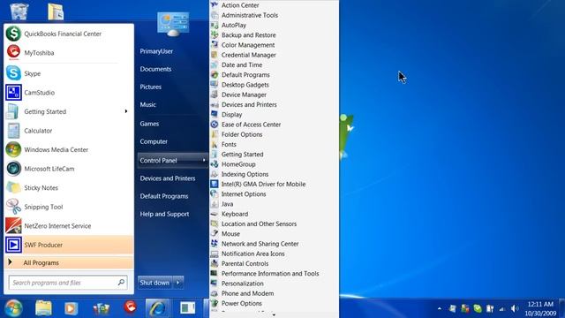Click Ease of Access Center icon
The image size is (565, 318).
pyautogui.click(x=215, y=125)
